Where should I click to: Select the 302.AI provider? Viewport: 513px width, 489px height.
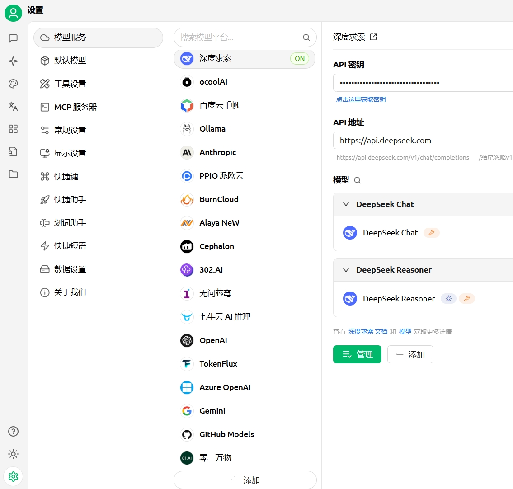245,270
